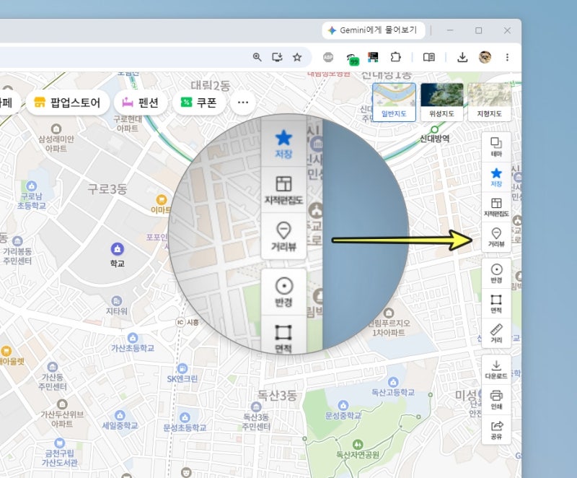Expand more category chips with the ellipsis

click(243, 102)
